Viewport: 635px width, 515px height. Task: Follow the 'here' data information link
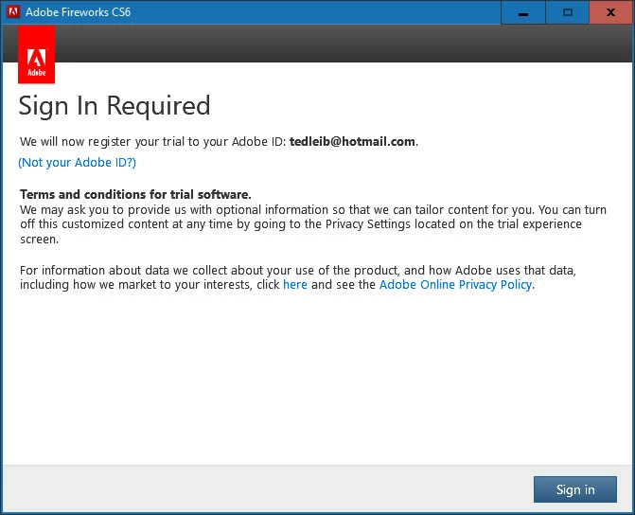click(x=295, y=284)
